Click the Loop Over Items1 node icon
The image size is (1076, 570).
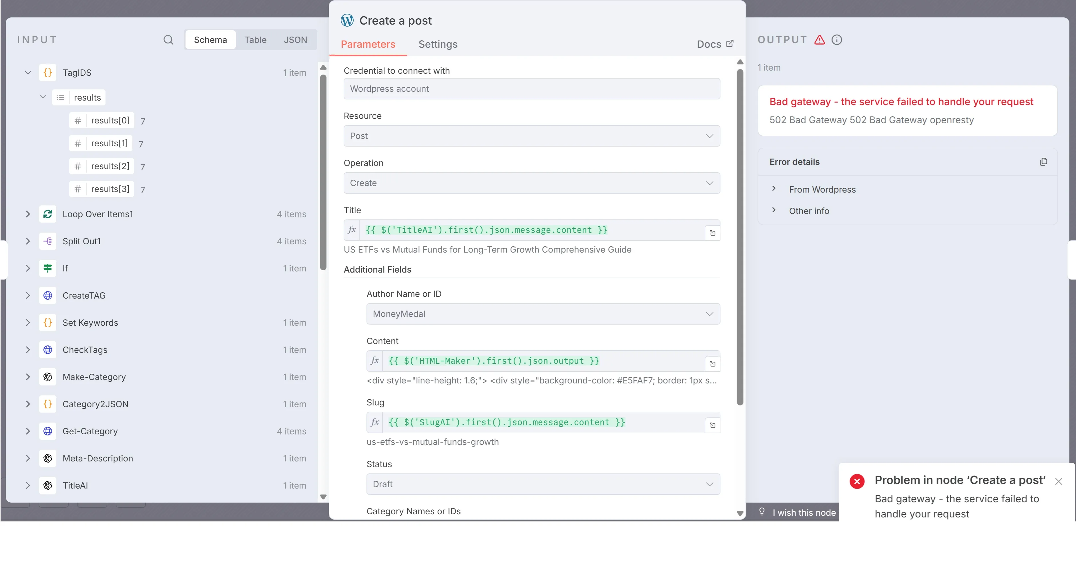(x=48, y=214)
